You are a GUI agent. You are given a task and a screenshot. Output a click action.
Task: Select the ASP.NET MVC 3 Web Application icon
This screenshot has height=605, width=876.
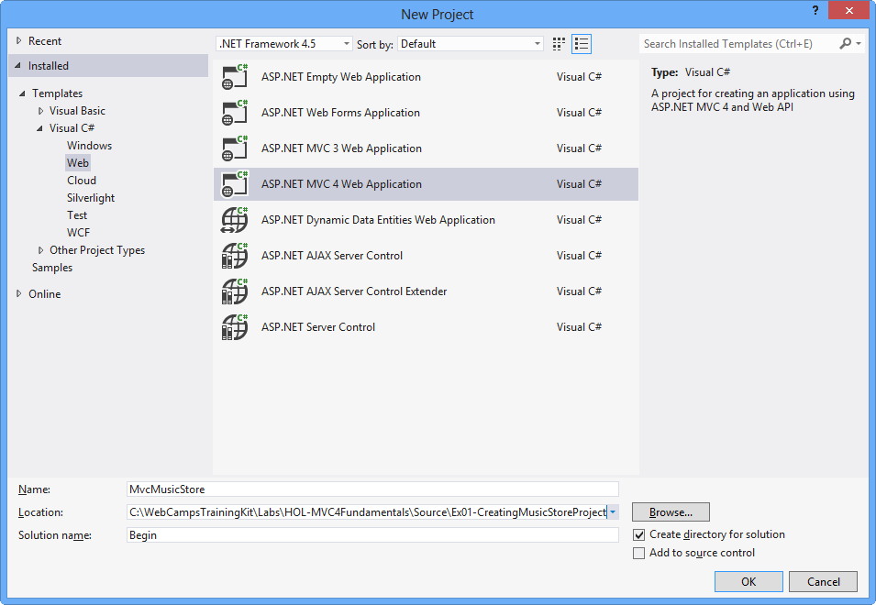click(234, 148)
